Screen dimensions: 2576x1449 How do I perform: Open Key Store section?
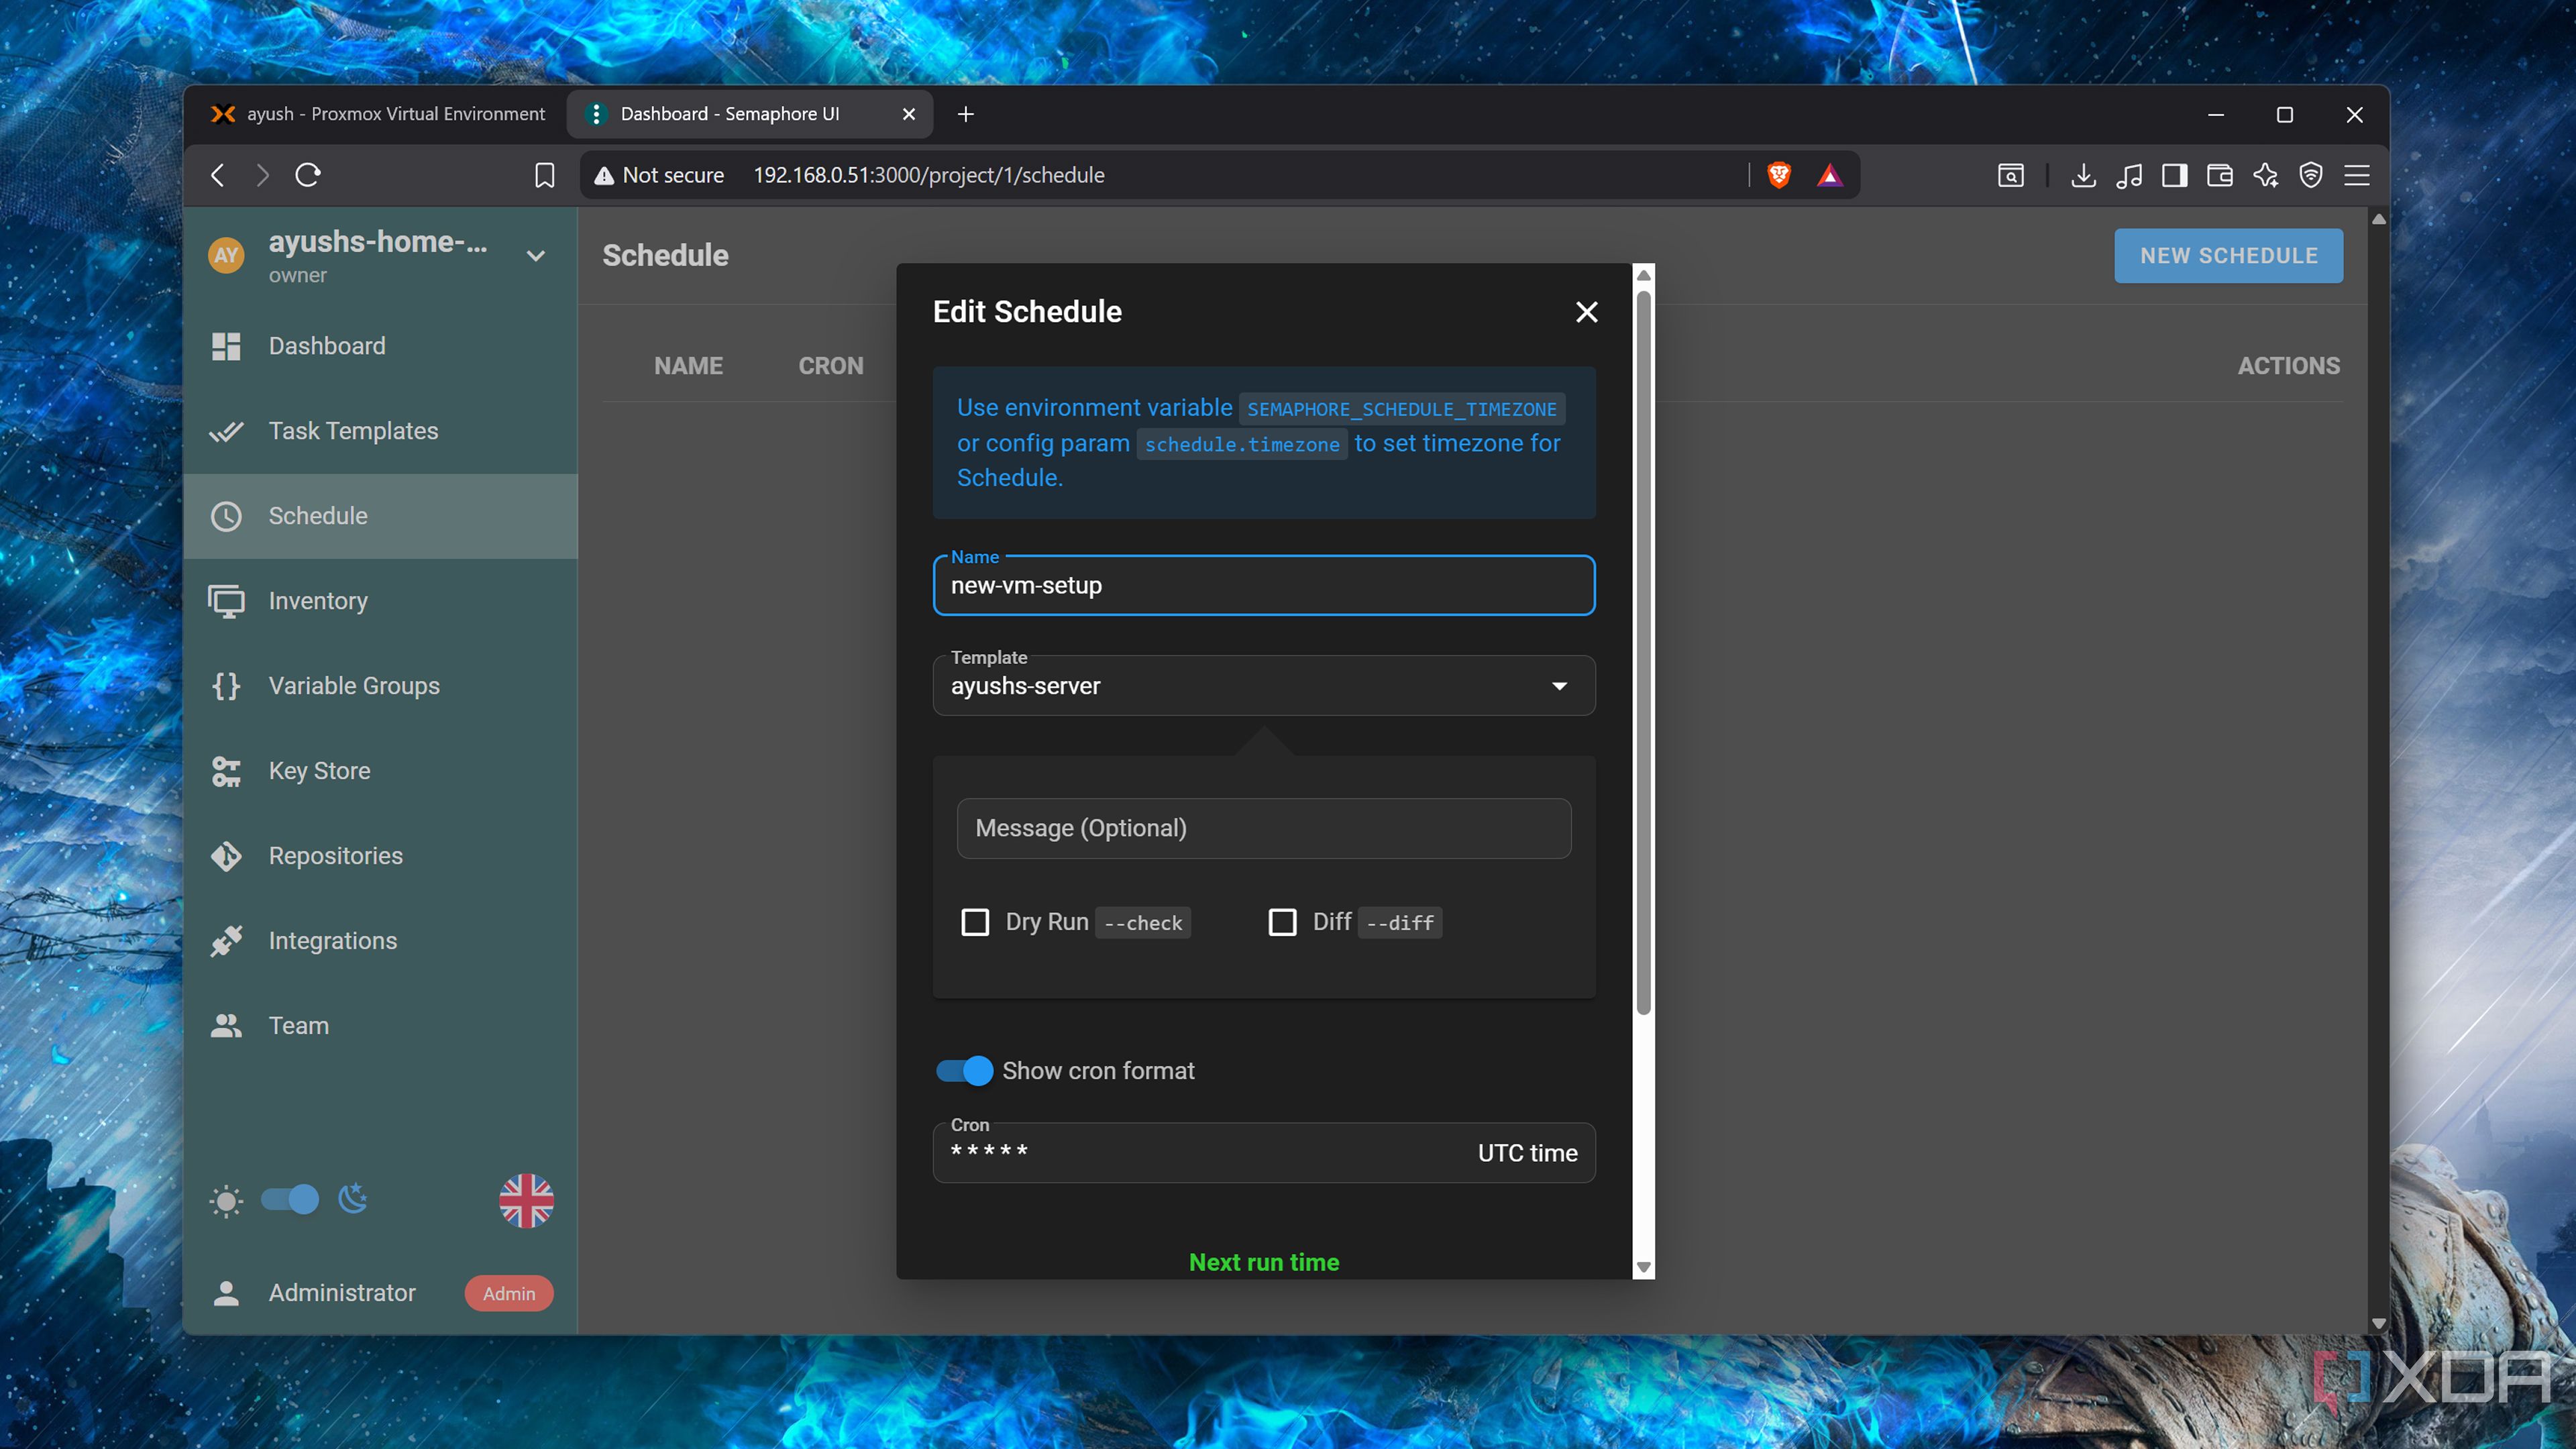coord(380,771)
